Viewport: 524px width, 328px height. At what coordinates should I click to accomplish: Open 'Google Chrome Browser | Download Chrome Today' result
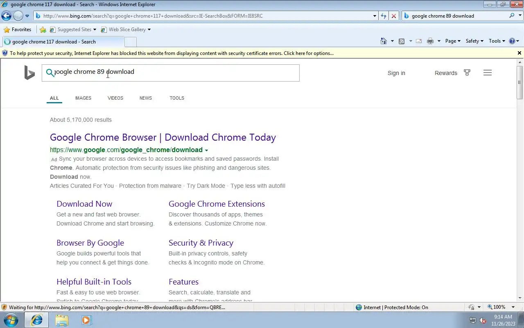(163, 137)
